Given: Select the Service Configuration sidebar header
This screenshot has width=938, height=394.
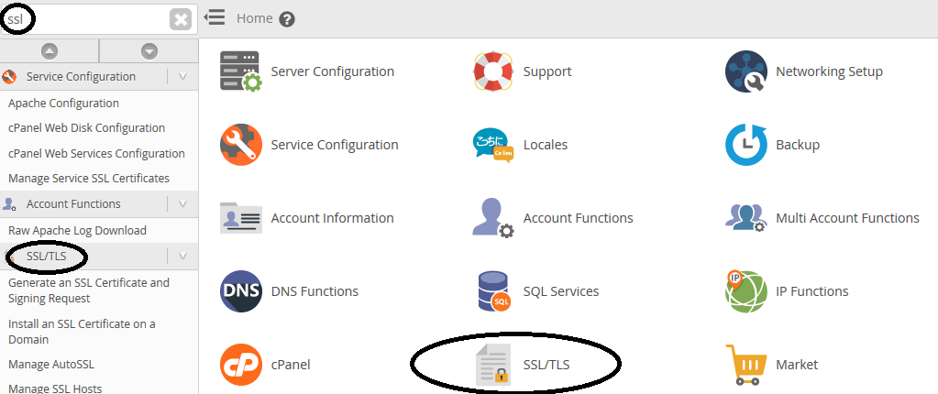Looking at the screenshot, I should tap(81, 77).
